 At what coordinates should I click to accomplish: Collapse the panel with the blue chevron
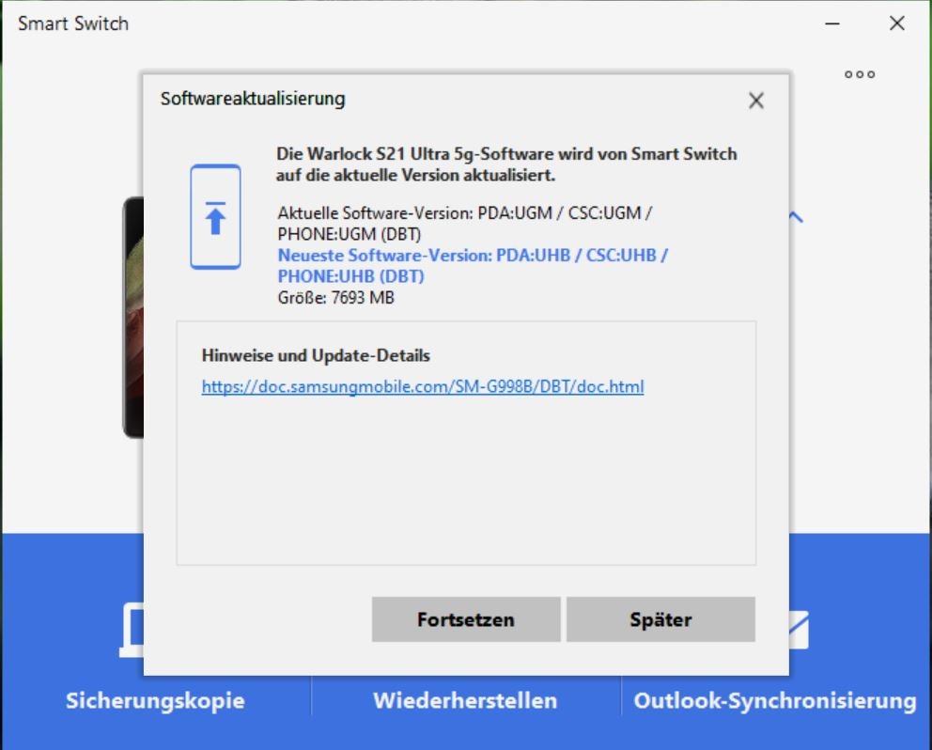point(797,218)
